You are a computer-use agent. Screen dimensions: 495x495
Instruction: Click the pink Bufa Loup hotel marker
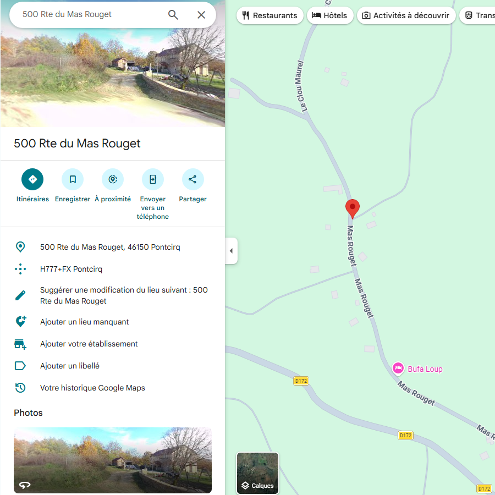click(x=398, y=368)
